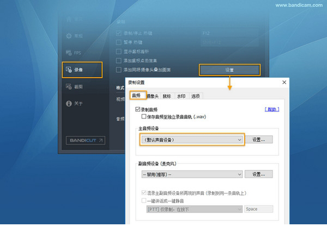Enable 保存音频至独立录音音轨 (.wav) checkbox
Viewport: 327px width, 233px height.
pyautogui.click(x=144, y=116)
